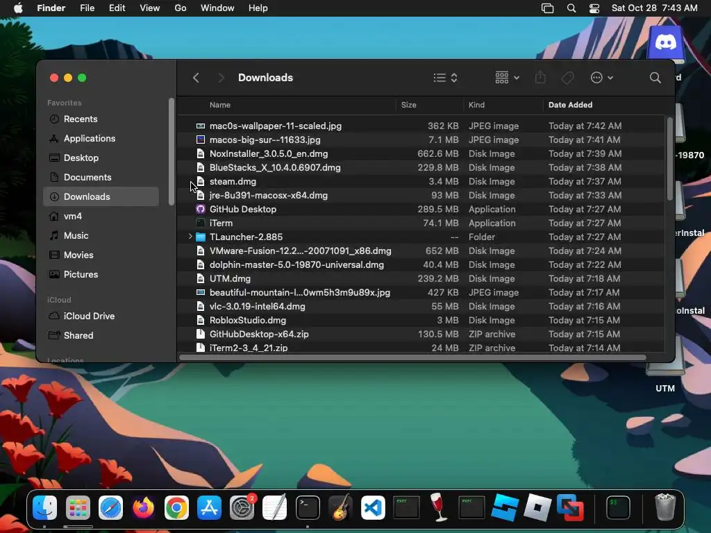Open the list view switcher dropdown
The image size is (711, 533).
pos(445,78)
